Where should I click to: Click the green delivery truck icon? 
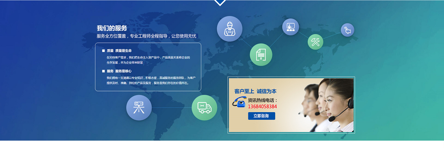click(204, 108)
